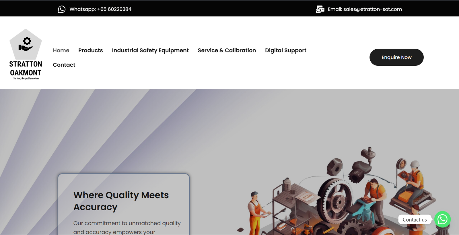Open the Contact page link

(x=64, y=65)
